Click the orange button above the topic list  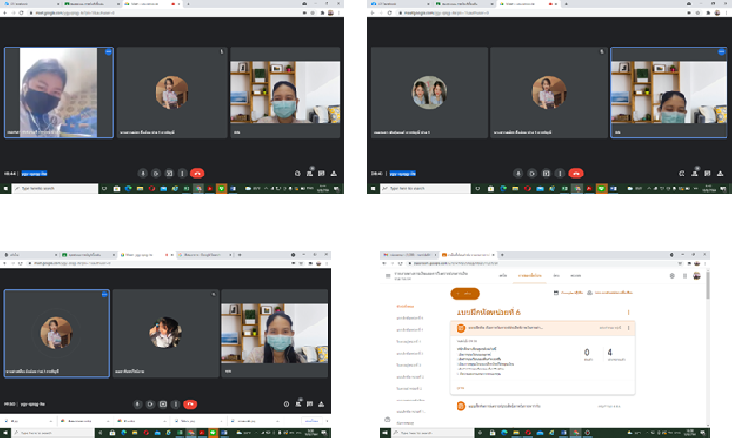pyautogui.click(x=465, y=294)
